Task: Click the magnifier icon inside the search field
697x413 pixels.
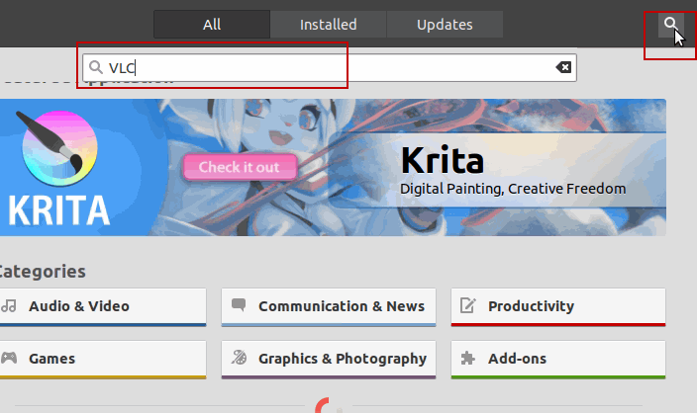Action: (x=96, y=67)
